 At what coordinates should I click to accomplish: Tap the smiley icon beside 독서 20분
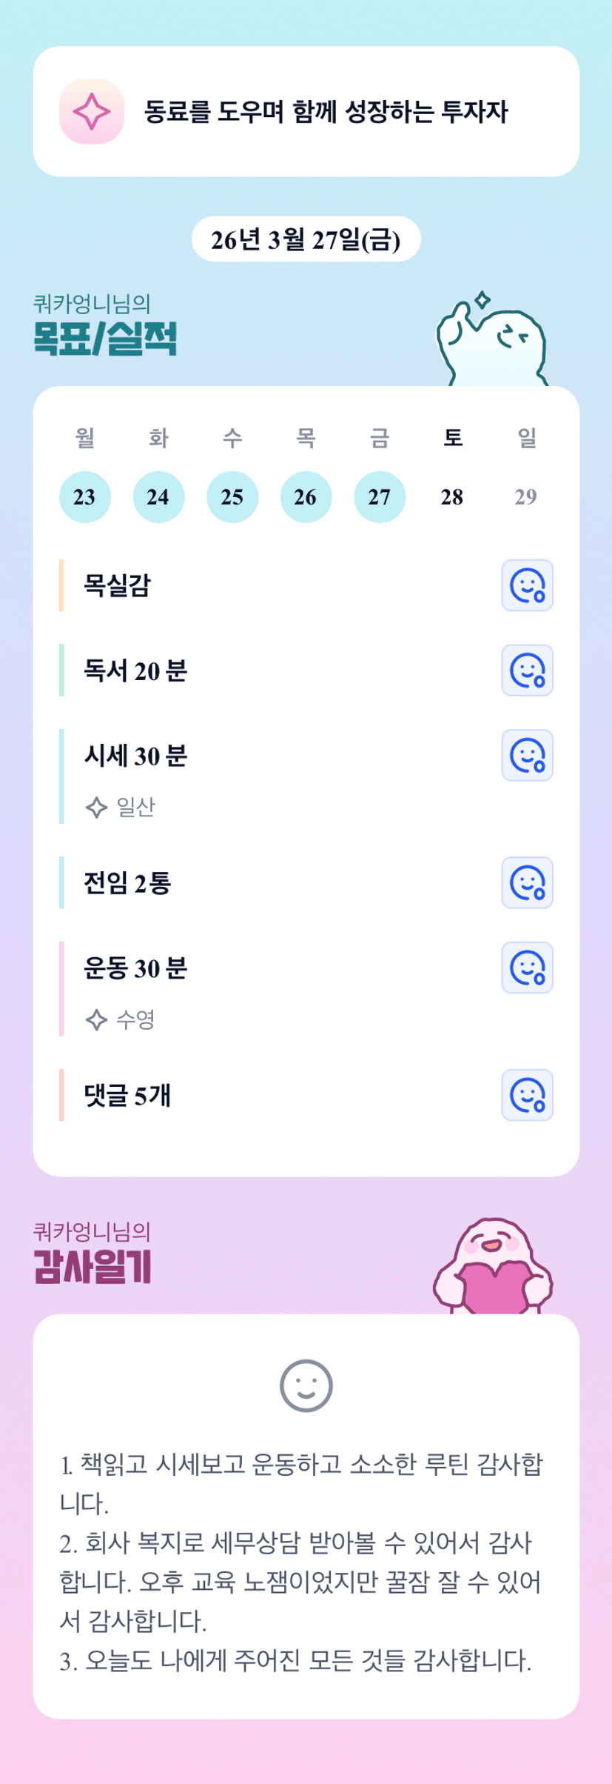[x=527, y=670]
